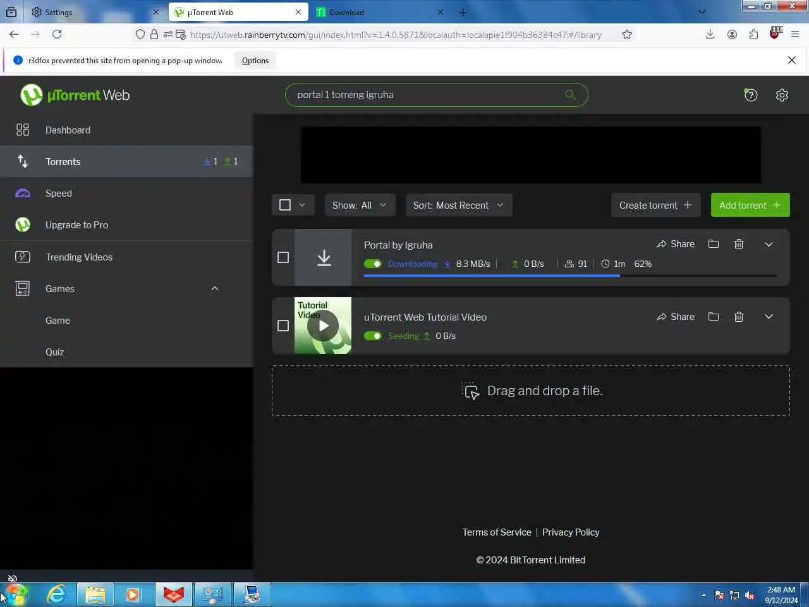The height and width of the screenshot is (607, 809).
Task: Select the Portal by Igruha checkbox
Action: pos(283,257)
